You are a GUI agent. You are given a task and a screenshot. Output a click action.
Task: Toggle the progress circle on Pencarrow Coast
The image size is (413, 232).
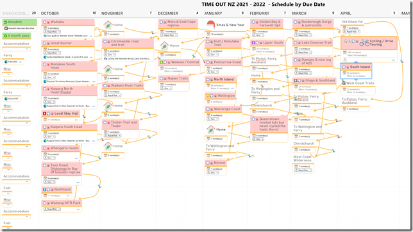pos(208,62)
